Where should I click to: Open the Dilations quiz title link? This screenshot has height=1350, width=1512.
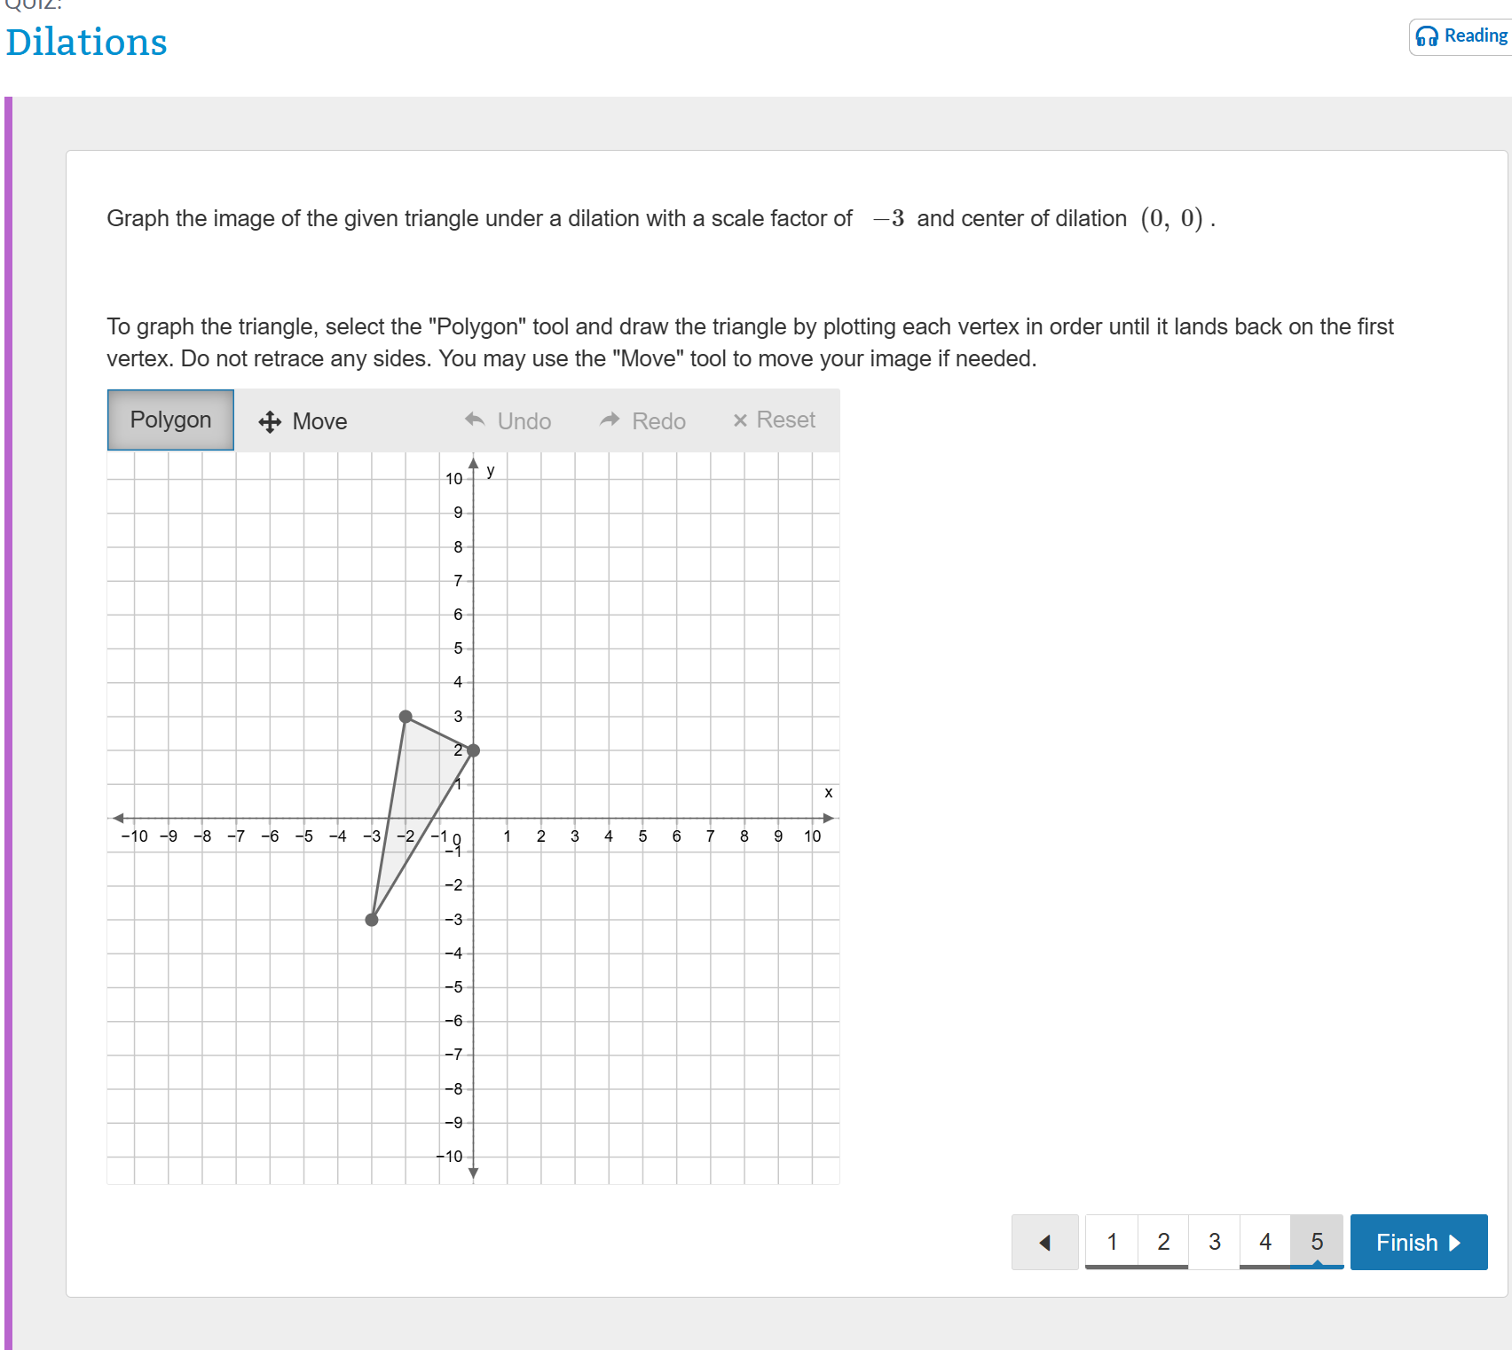pos(86,42)
